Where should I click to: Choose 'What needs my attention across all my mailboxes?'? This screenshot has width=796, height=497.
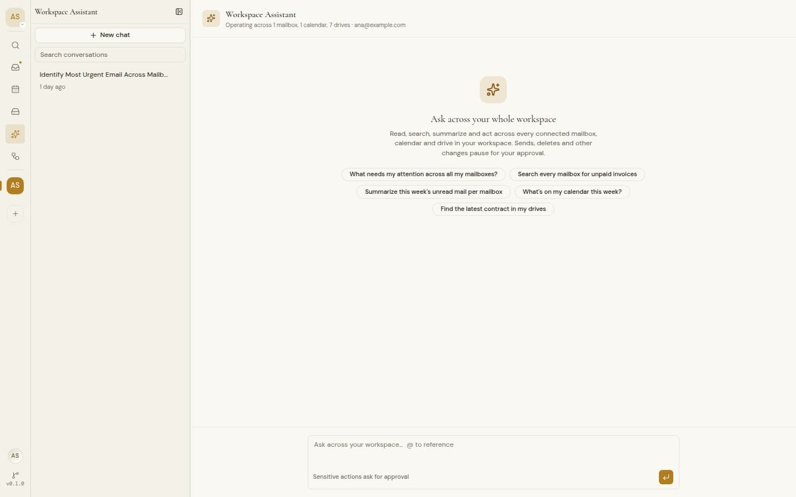coord(423,175)
